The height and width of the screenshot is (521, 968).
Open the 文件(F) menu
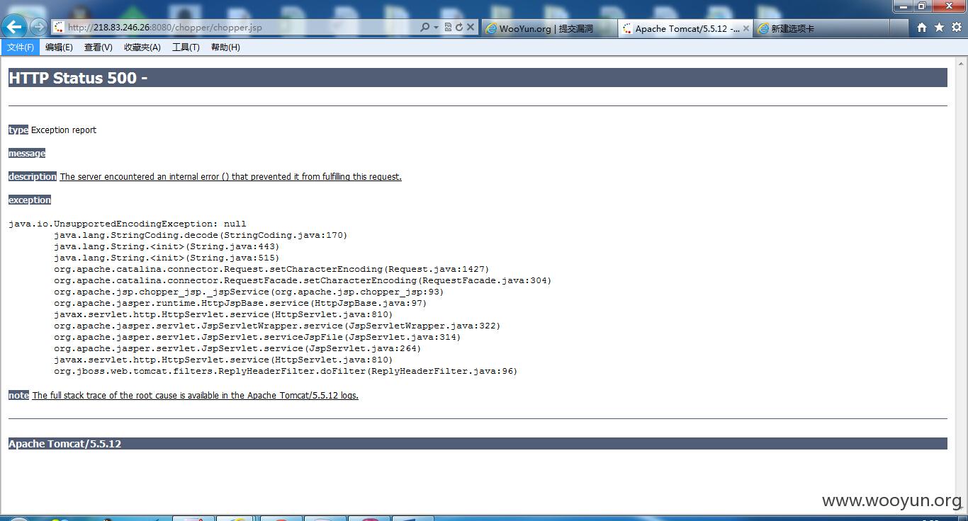[21, 47]
